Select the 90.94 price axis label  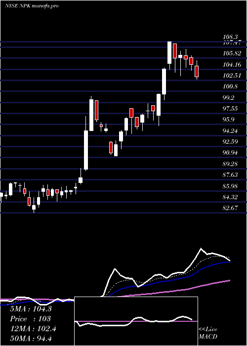click(230, 153)
